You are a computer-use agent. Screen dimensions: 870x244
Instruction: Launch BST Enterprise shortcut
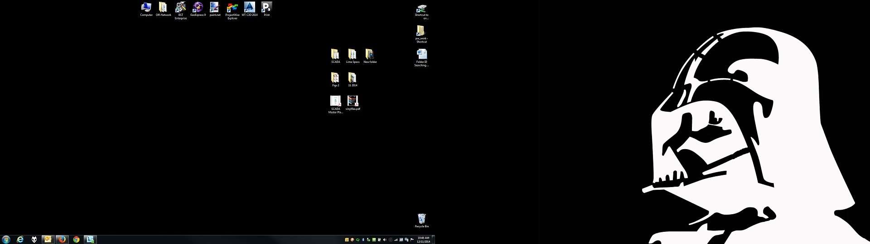point(181,11)
